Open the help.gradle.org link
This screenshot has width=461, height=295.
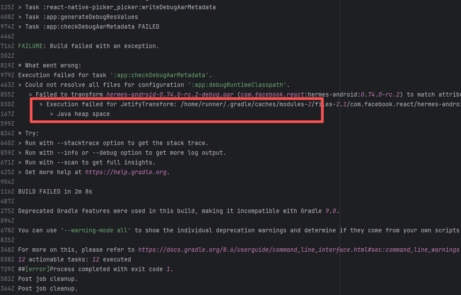(x=127, y=172)
